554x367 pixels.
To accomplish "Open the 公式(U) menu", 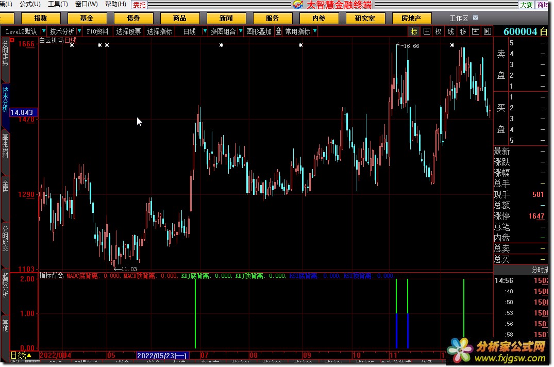I will [30, 4].
